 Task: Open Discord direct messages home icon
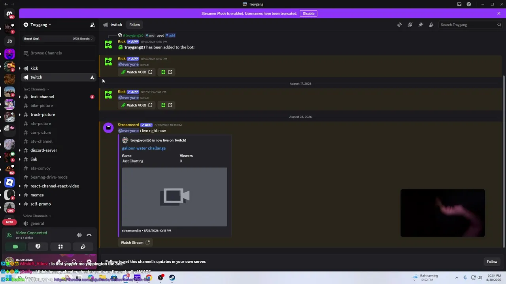9,15
